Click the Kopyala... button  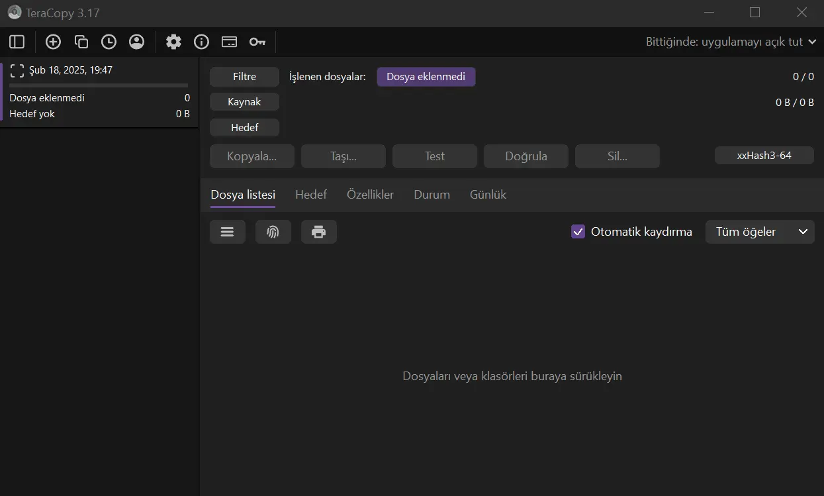click(x=252, y=156)
